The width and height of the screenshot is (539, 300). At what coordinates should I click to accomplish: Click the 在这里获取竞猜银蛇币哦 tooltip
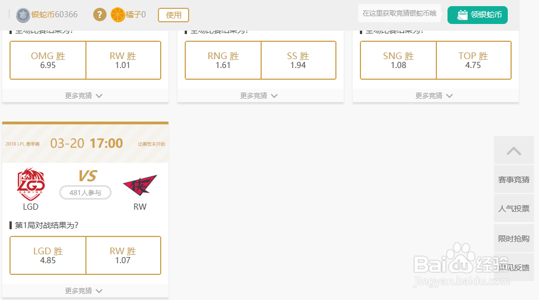(x=400, y=13)
